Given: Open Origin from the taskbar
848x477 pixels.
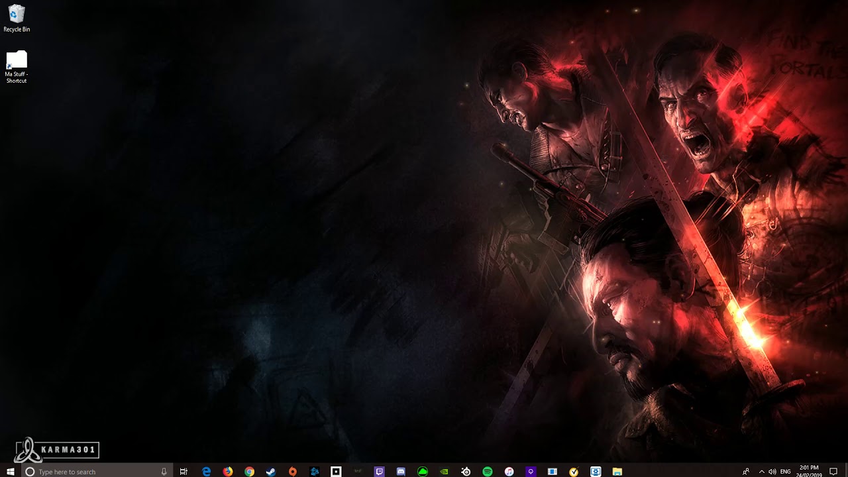Looking at the screenshot, I should [x=292, y=472].
